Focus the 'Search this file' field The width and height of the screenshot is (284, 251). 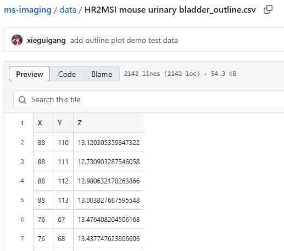coord(149,99)
